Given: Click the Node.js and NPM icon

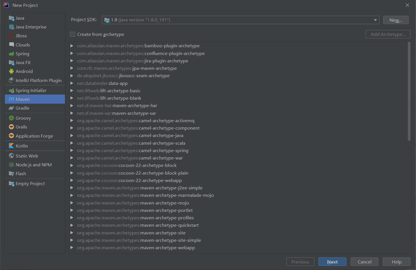Looking at the screenshot, I should (11, 165).
